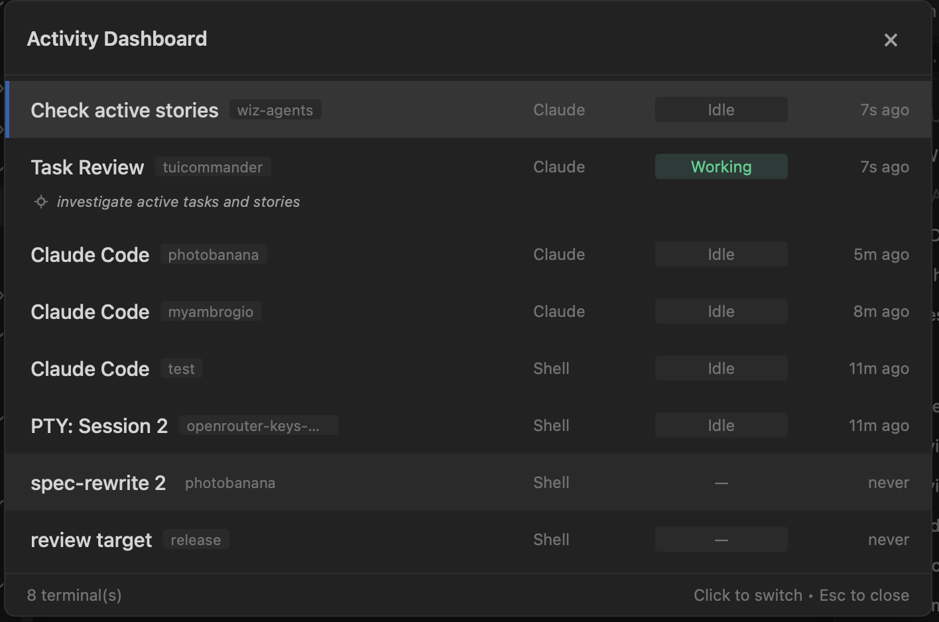Image resolution: width=939 pixels, height=622 pixels.
Task: Click the dash status badge on review target
Action: click(721, 539)
